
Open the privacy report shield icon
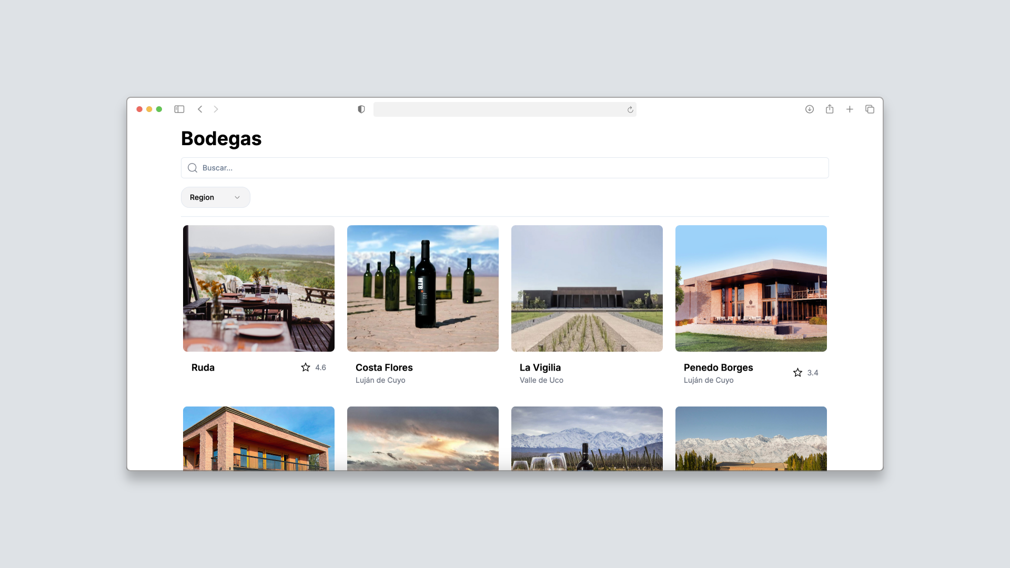[361, 109]
